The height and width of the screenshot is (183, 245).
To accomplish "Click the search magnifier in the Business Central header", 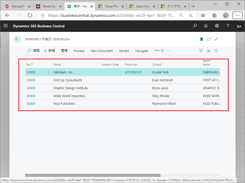I will click(x=195, y=26).
